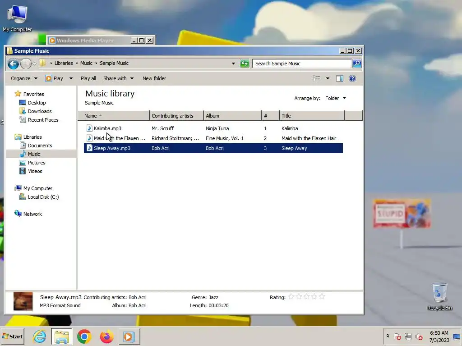Focus the Search Sample Music field

click(x=302, y=63)
